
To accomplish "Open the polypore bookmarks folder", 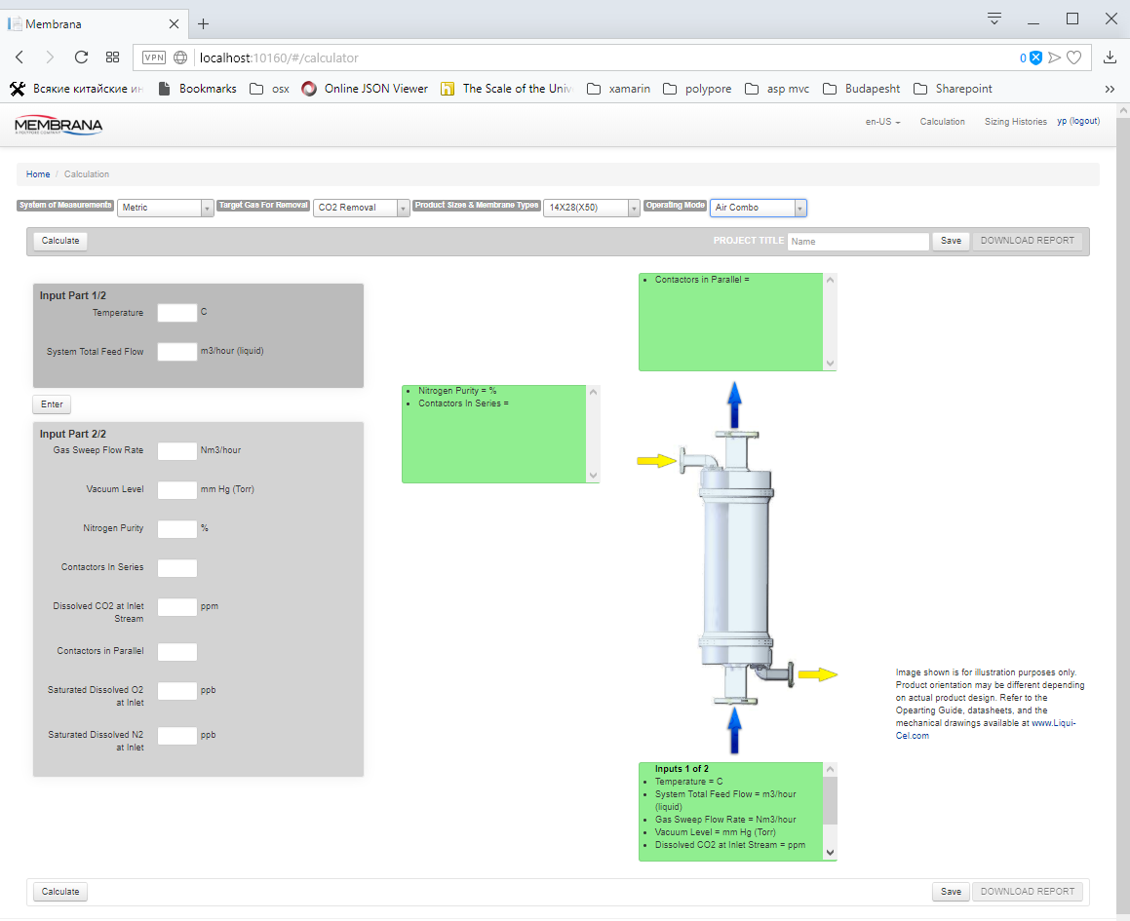I will click(697, 89).
